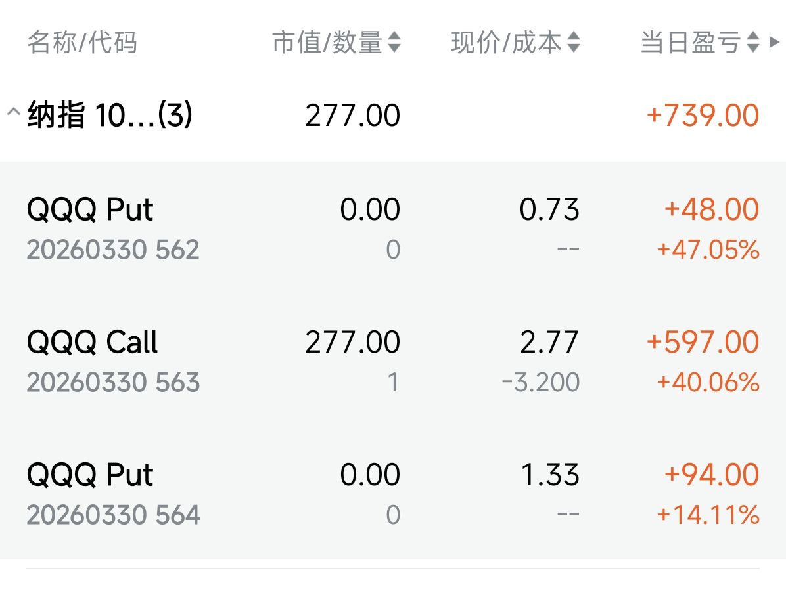Click QQQ Call current price 2.77

click(x=549, y=343)
